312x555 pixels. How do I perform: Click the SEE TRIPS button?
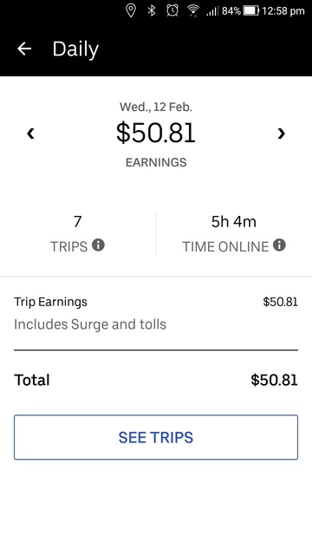click(156, 437)
